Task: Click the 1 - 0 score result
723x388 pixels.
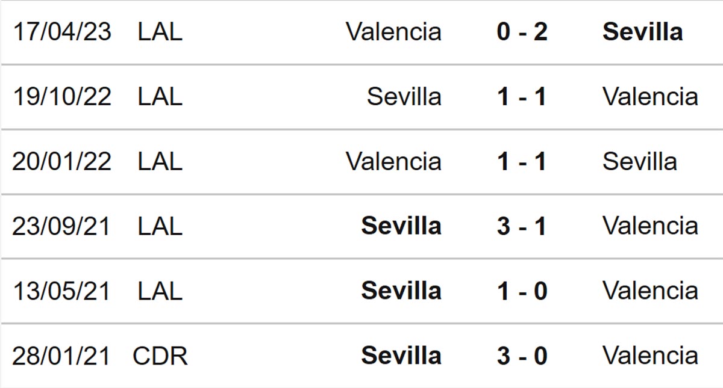Action: tap(522, 291)
